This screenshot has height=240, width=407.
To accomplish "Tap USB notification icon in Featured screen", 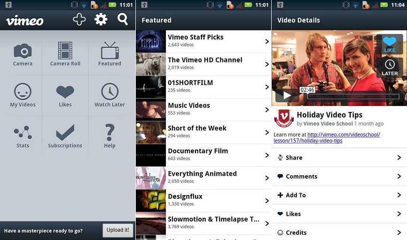I will pyautogui.click(x=144, y=5).
